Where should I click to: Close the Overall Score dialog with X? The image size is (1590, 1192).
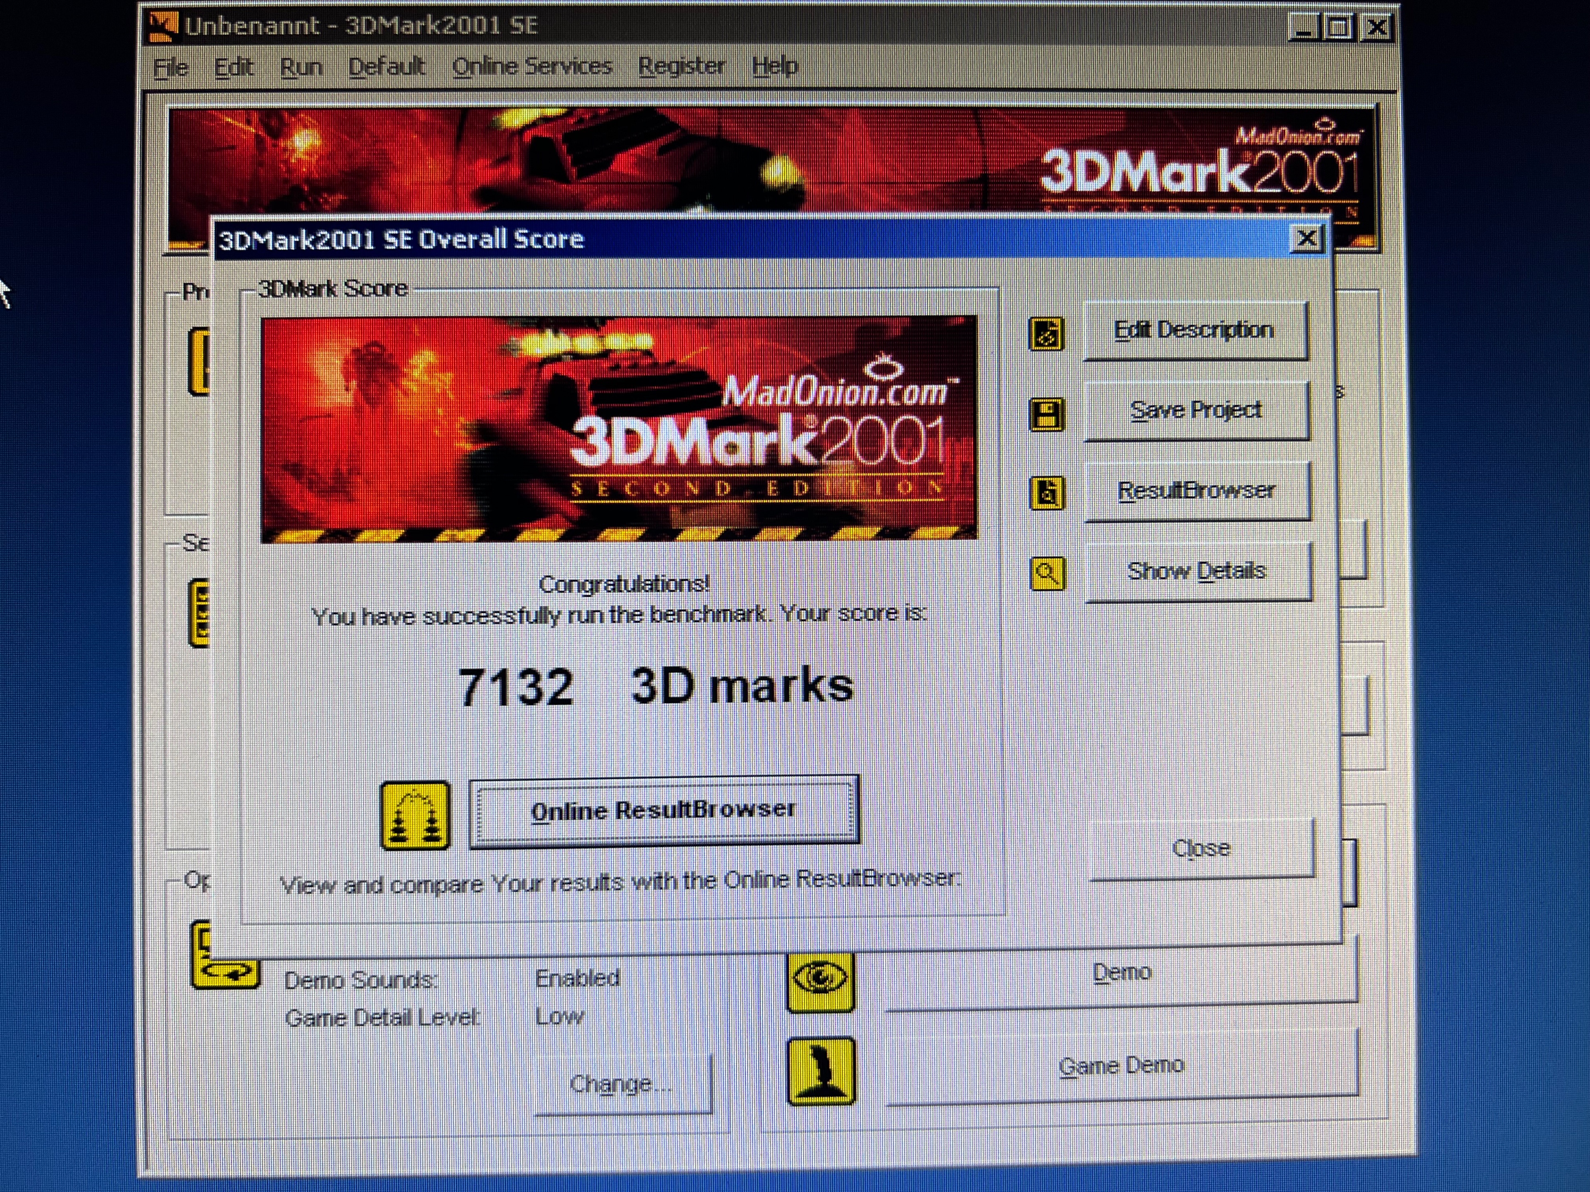click(x=1306, y=238)
